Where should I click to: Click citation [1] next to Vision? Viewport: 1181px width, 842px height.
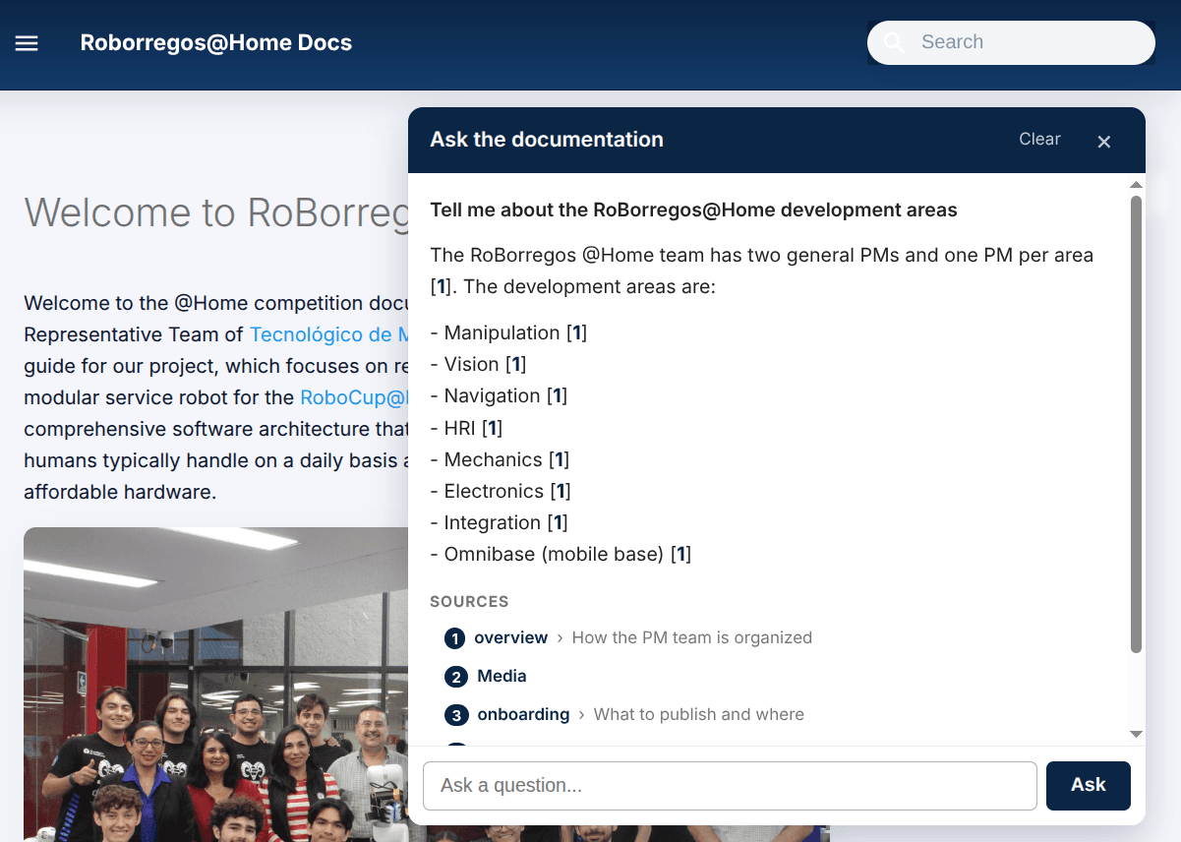pos(515,364)
